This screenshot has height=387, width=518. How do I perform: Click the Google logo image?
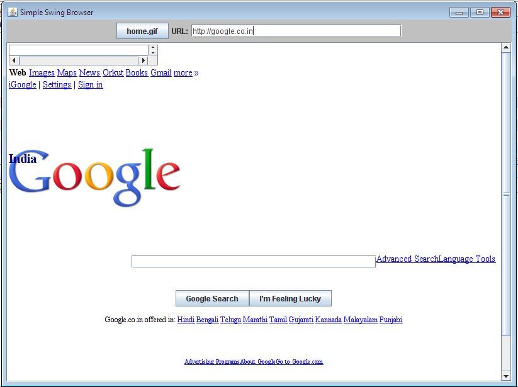click(94, 177)
